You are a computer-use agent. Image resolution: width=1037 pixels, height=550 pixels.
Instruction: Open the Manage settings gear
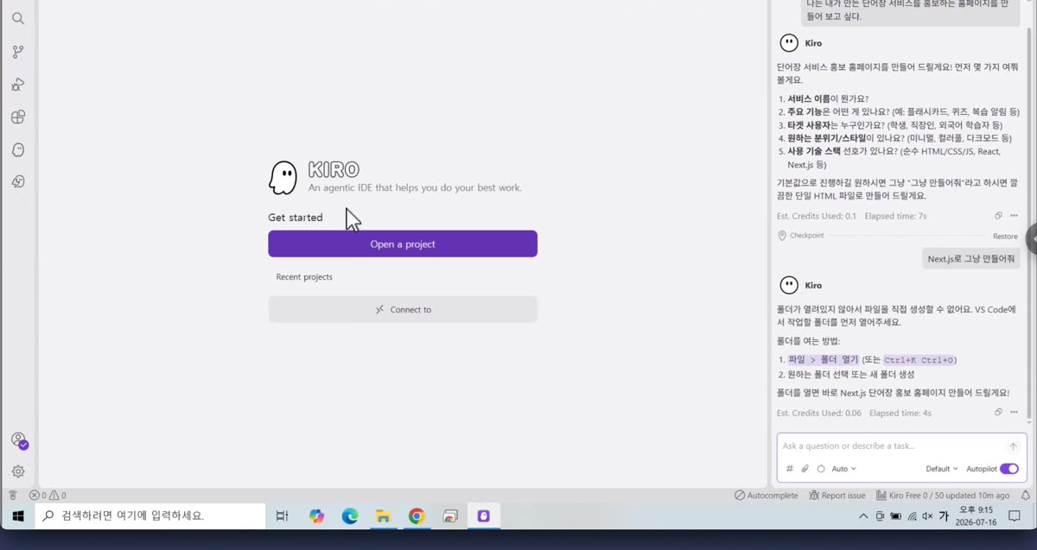tap(18, 471)
